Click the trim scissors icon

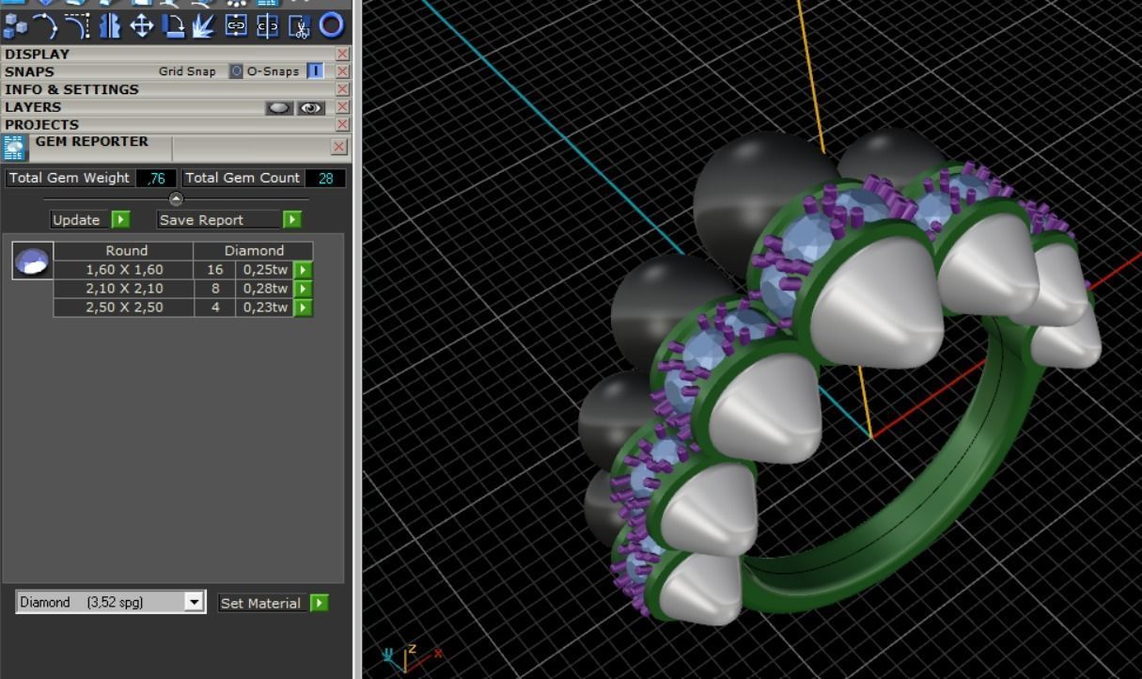[300, 25]
